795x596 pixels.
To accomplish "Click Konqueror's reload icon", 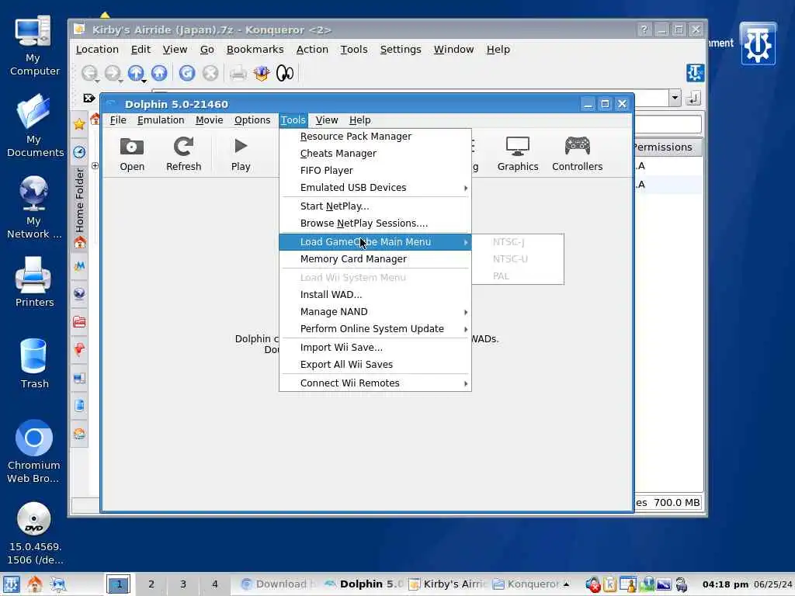I will point(187,73).
